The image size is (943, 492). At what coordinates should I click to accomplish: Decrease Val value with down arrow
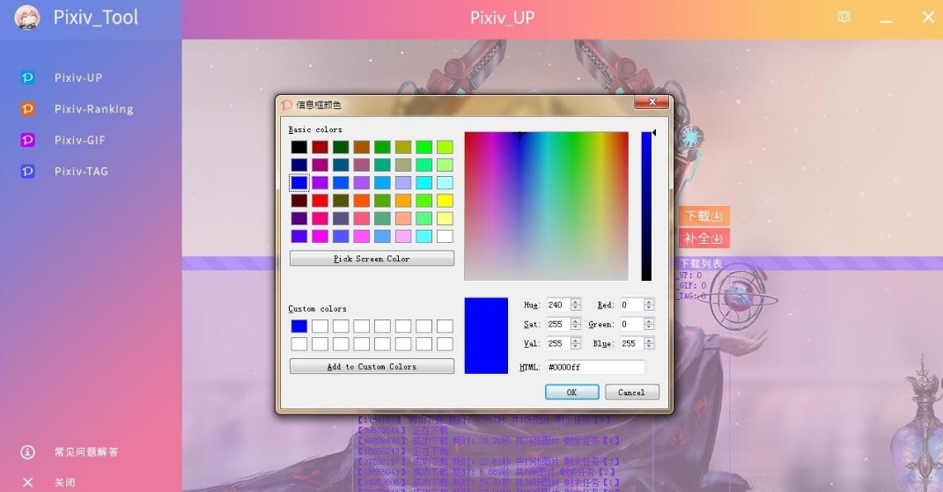[576, 347]
